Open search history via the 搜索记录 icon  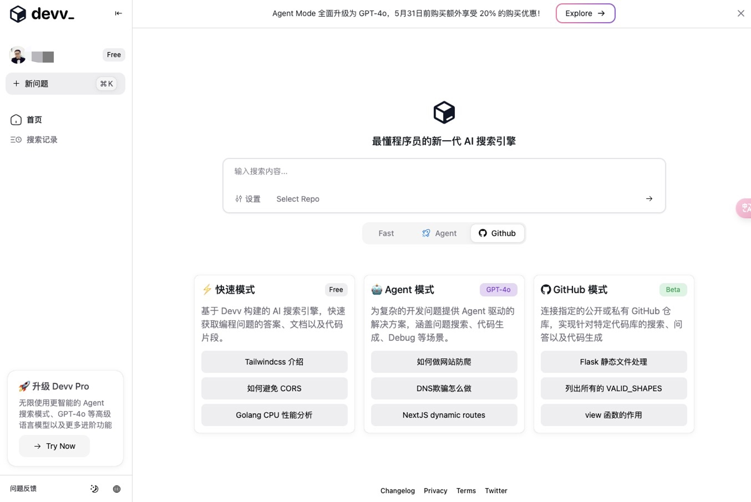coord(15,139)
